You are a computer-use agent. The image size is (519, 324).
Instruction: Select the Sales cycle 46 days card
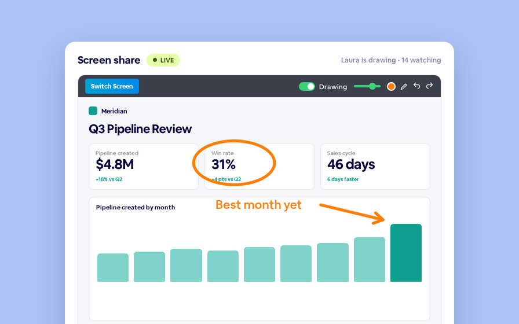(375, 167)
